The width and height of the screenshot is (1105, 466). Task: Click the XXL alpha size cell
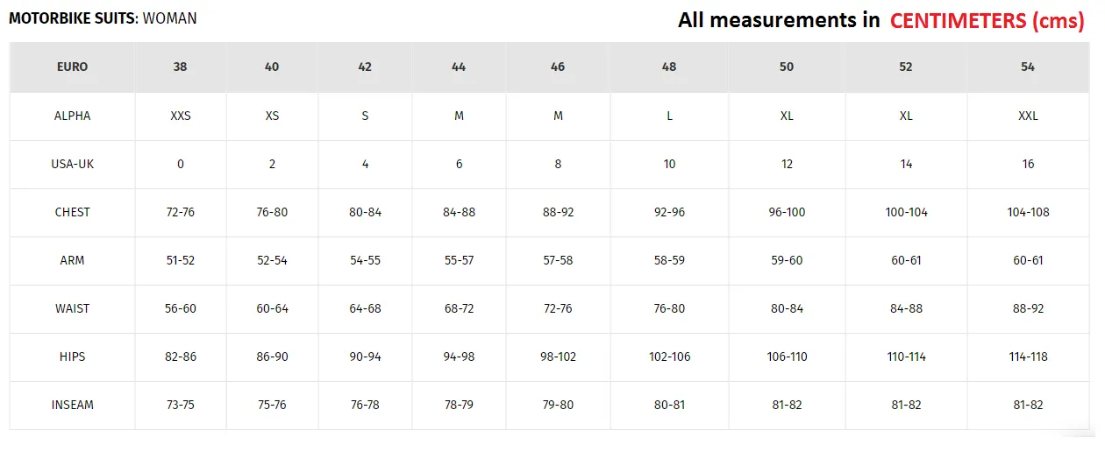coord(1028,116)
